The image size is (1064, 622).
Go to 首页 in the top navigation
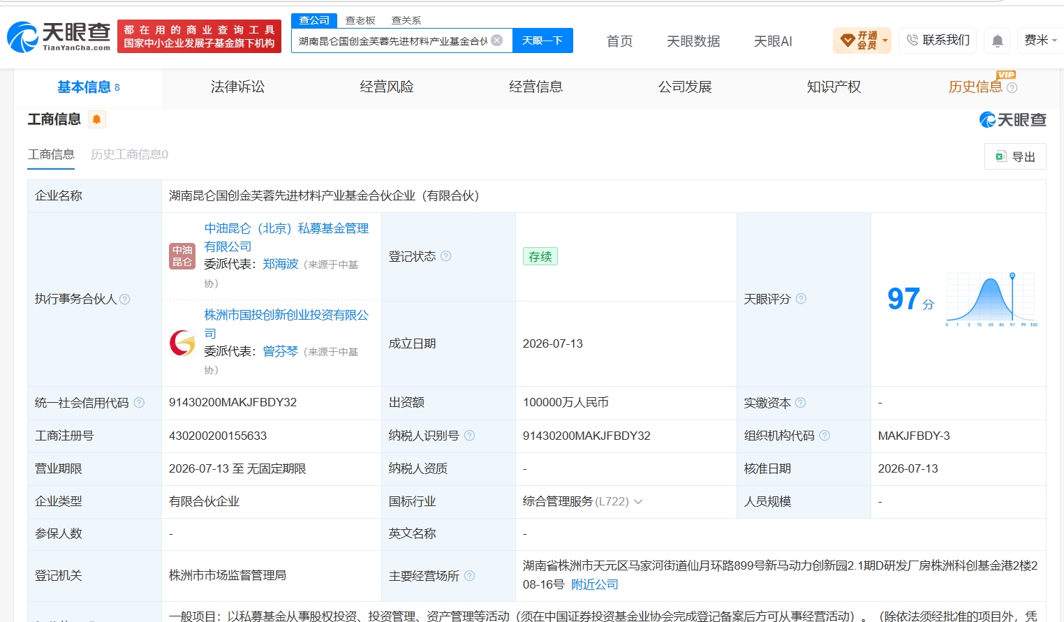[x=619, y=41]
